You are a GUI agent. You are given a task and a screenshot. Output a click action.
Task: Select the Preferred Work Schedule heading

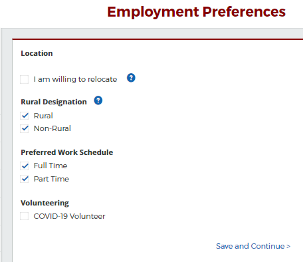(x=67, y=152)
